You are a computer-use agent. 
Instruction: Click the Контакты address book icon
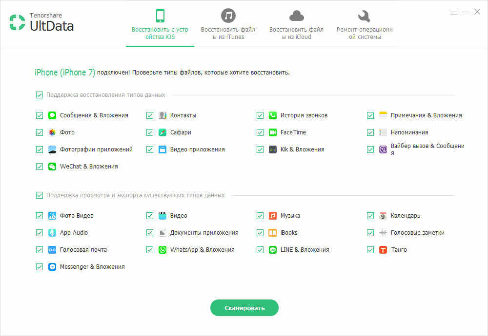point(163,115)
